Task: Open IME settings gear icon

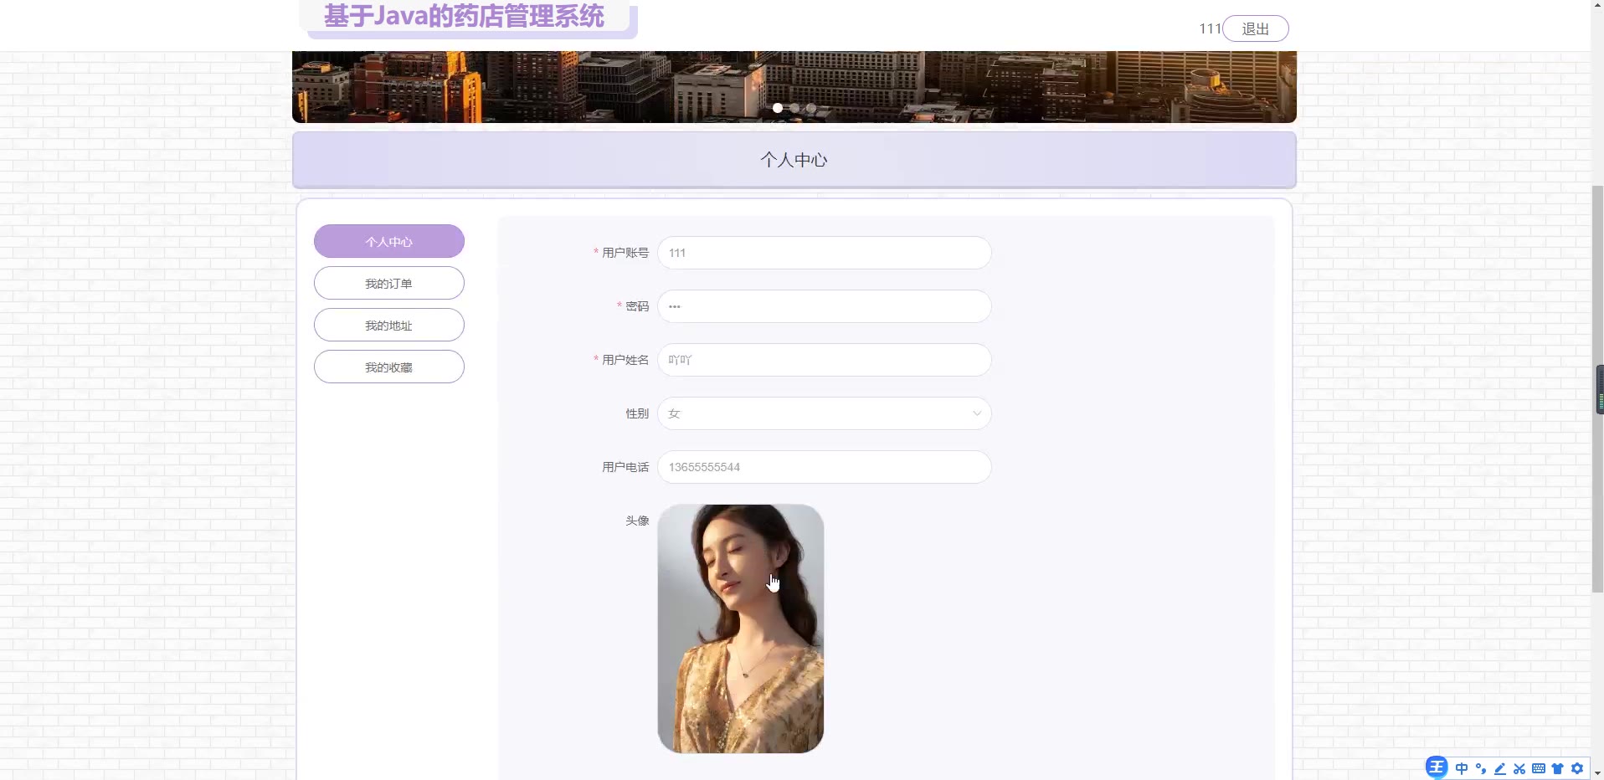Action: point(1577,768)
